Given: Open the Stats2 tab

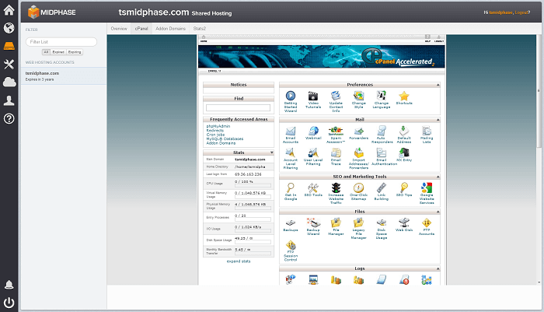Looking at the screenshot, I should click(x=200, y=29).
